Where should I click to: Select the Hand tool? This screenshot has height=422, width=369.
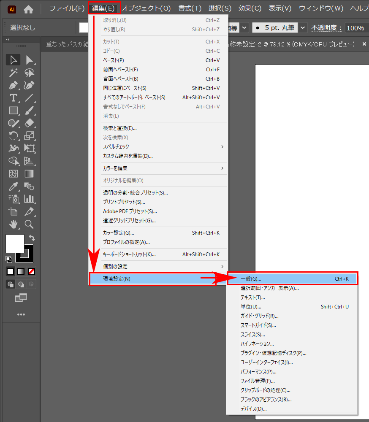(x=13, y=224)
